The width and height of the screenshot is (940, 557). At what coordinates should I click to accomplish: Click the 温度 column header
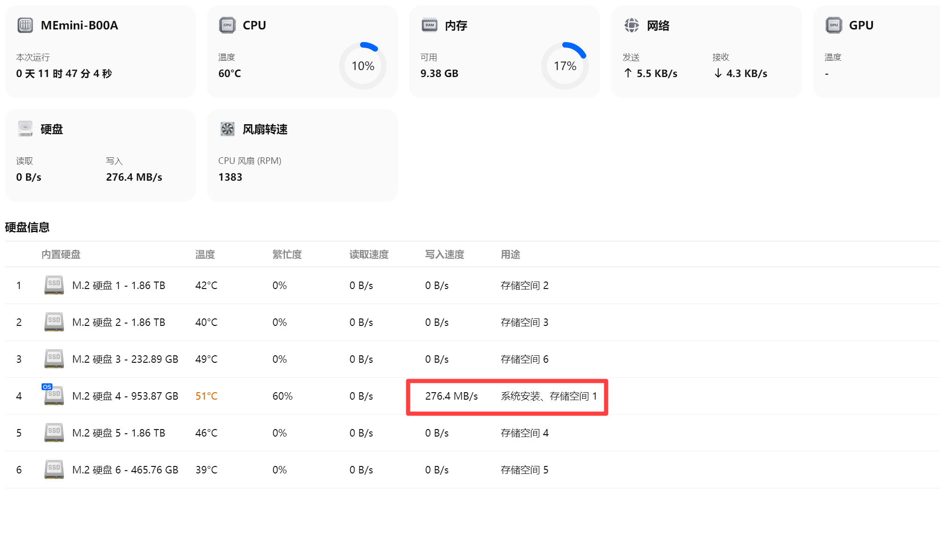205,254
